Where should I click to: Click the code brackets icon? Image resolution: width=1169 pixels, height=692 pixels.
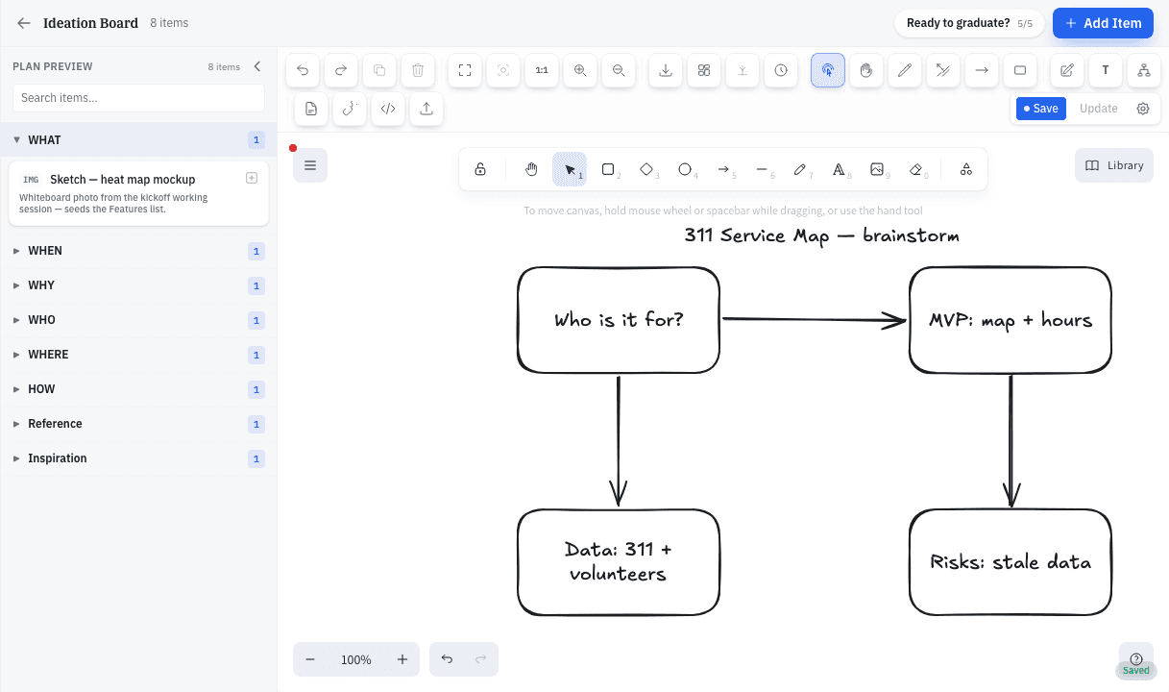point(388,109)
